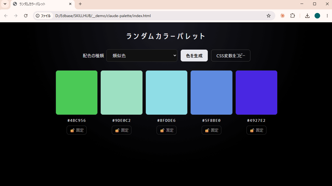Click the browser forward arrow
Image resolution: width=332 pixels, height=186 pixels.
(x=16, y=16)
